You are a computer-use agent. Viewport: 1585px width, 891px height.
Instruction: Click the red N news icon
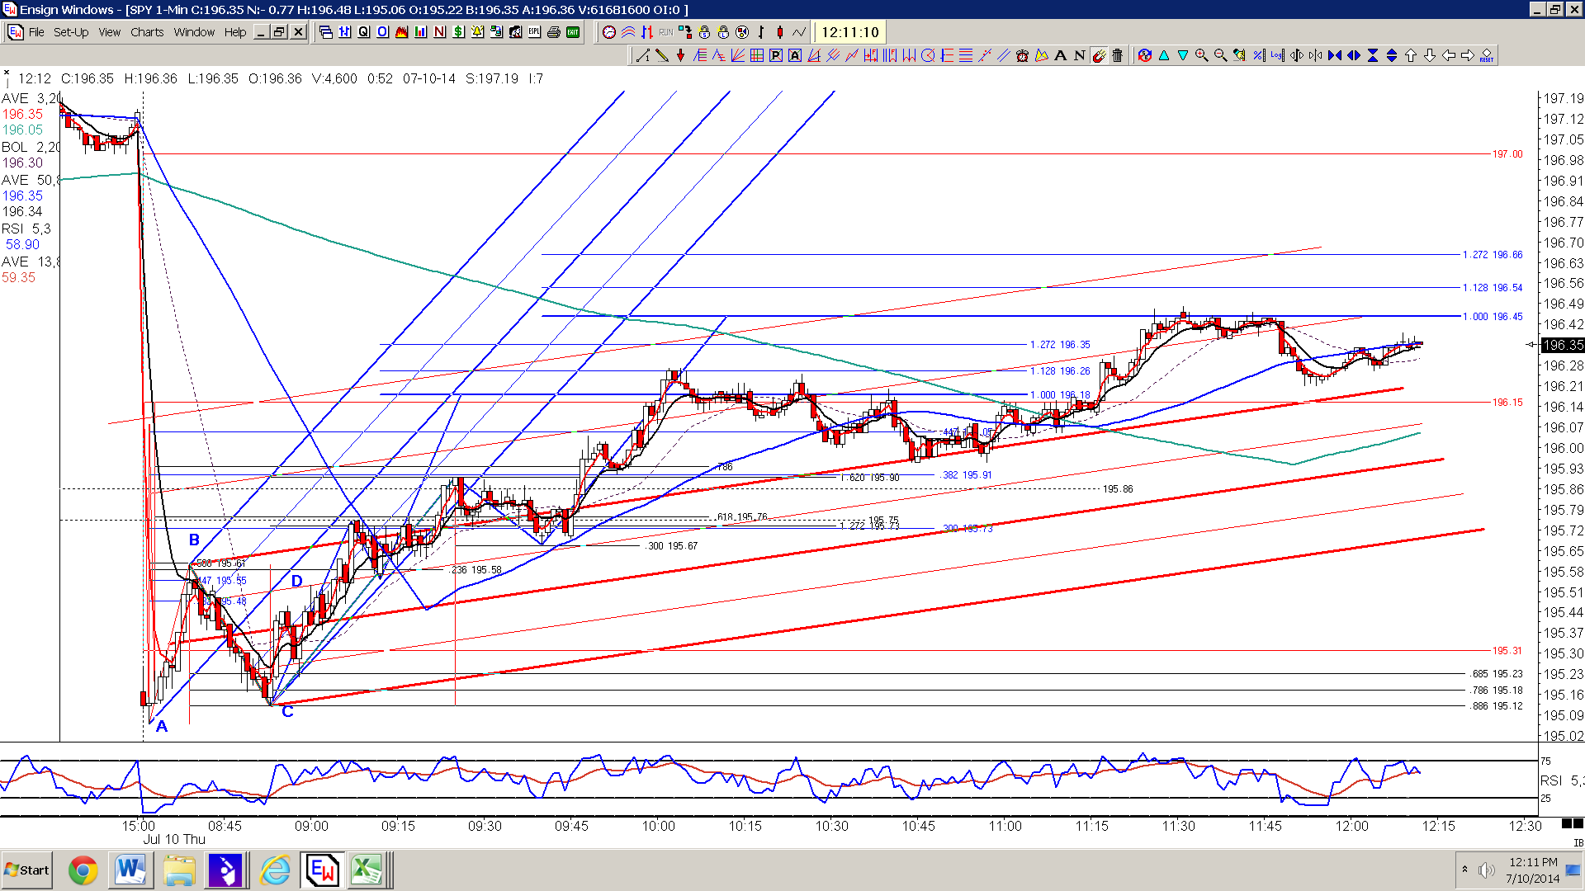click(x=439, y=32)
